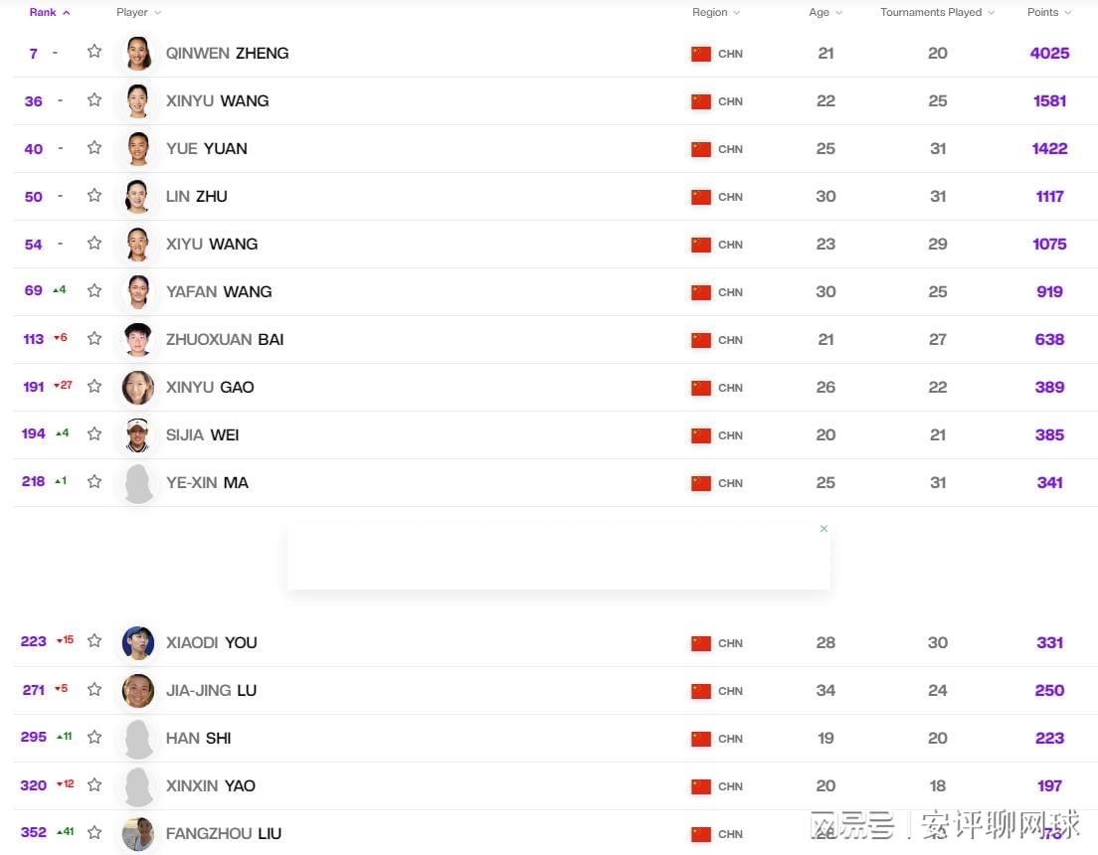
Task: Open the Region column filter dropdown
Action: click(716, 12)
